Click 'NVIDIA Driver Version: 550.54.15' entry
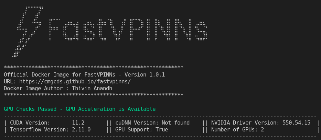 [x=261, y=123]
